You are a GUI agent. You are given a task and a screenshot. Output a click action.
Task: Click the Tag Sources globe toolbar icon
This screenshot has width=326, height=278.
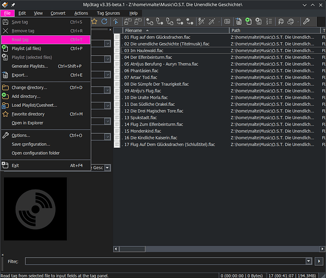click(281, 21)
